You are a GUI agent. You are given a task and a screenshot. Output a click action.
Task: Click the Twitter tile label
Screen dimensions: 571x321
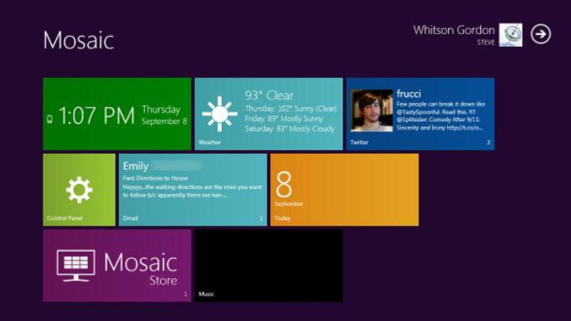(x=359, y=142)
